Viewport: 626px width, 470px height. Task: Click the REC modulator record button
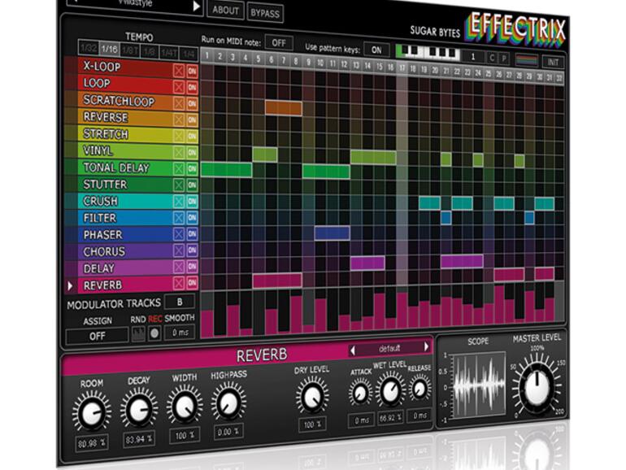(154, 333)
